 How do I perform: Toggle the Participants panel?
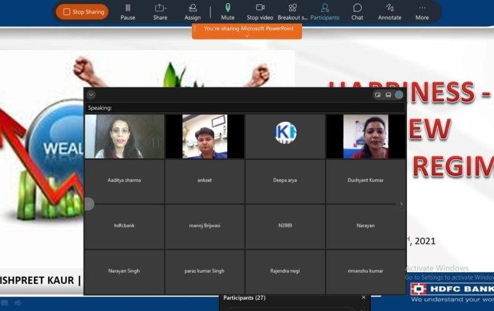coord(325,11)
